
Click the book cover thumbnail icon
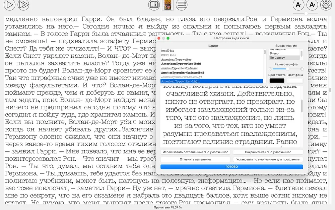point(167,5)
